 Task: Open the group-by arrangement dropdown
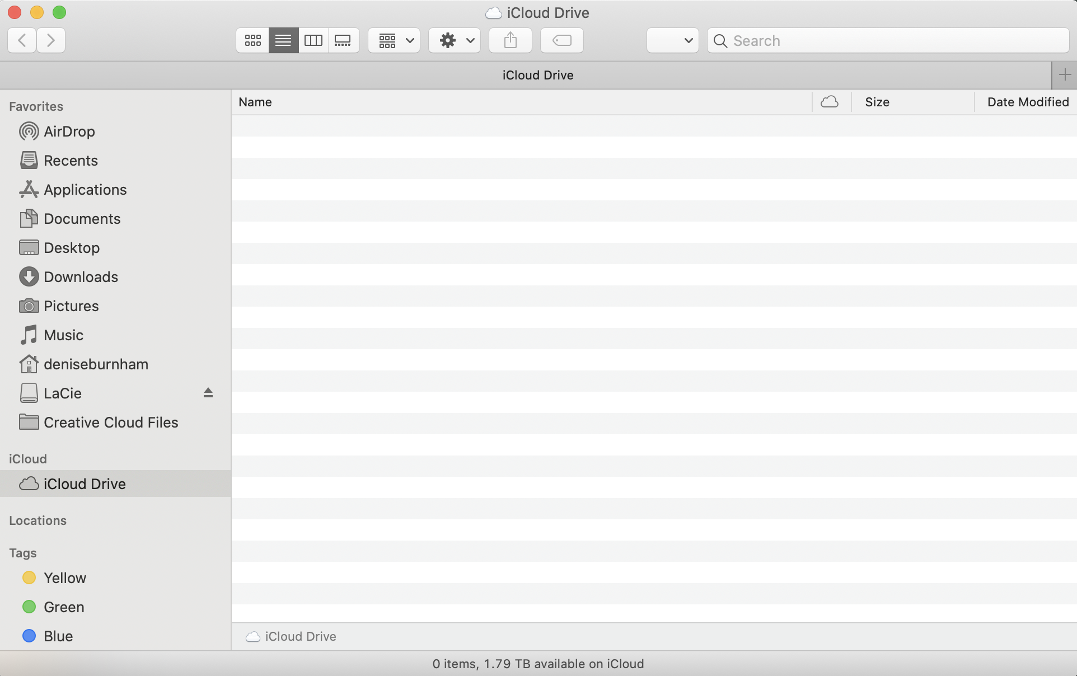(394, 40)
